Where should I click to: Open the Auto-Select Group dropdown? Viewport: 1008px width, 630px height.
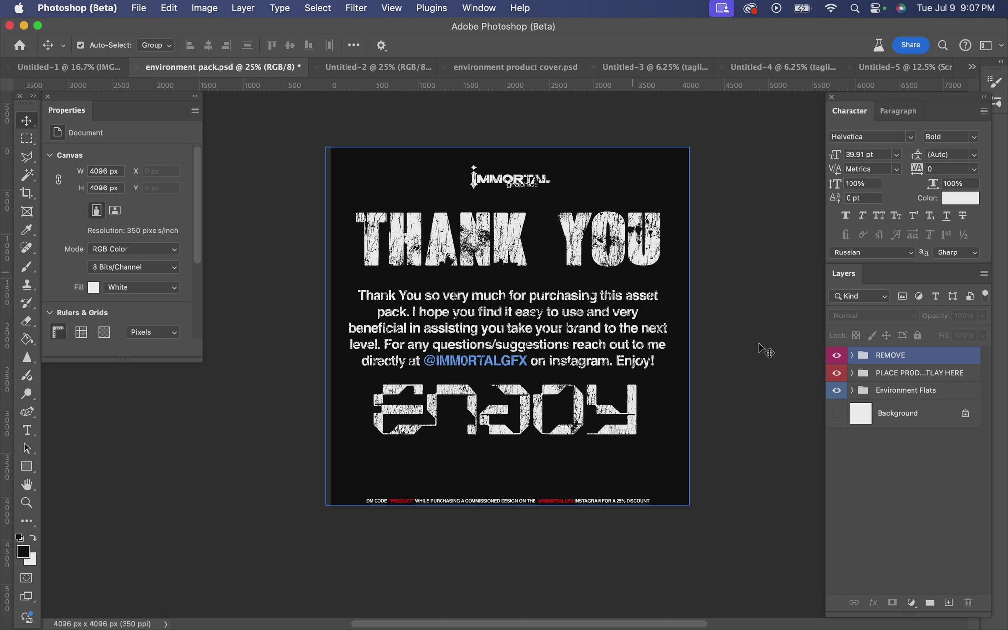(156, 45)
